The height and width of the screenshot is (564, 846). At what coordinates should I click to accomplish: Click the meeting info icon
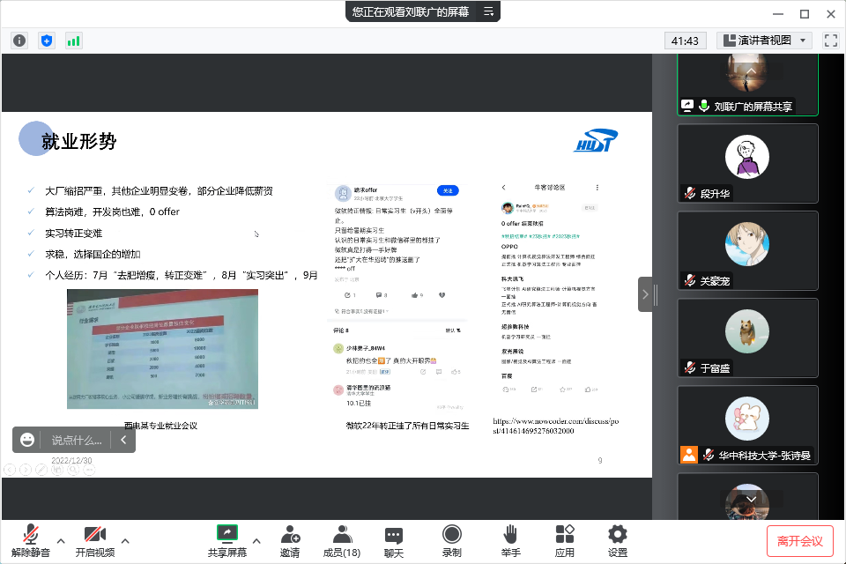point(20,41)
